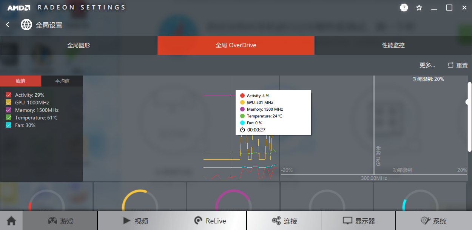The image size is (472, 230).
Task: Click the AMD logo in title bar
Action: pyautogui.click(x=19, y=8)
